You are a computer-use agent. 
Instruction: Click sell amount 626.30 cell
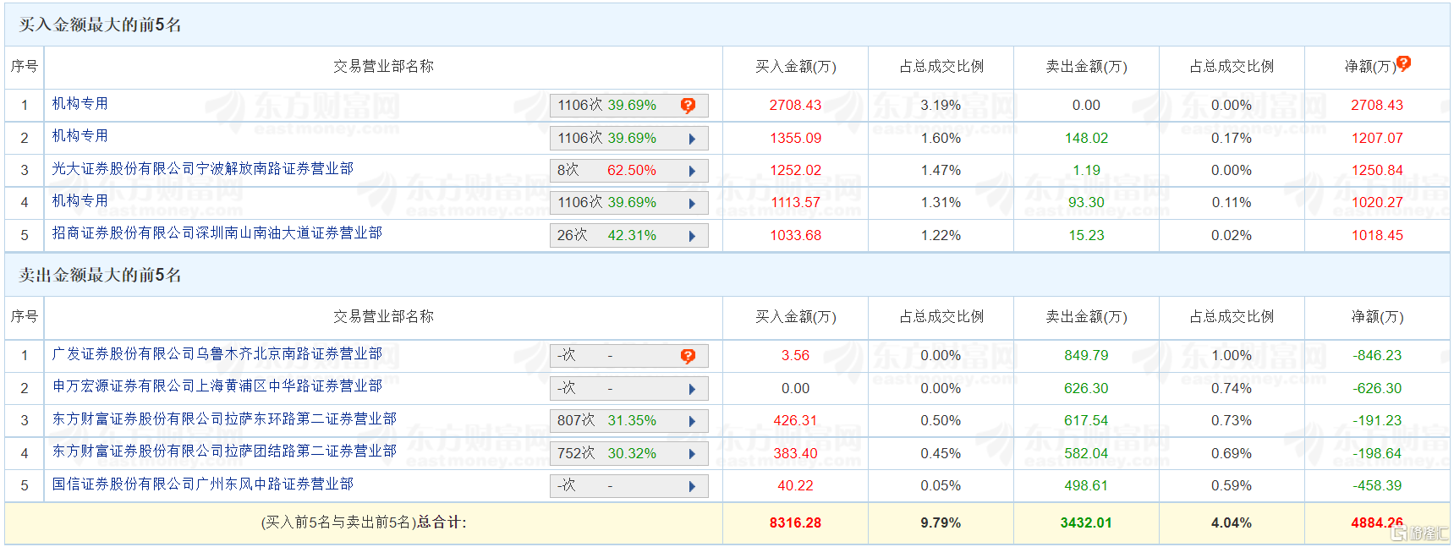click(x=1086, y=389)
